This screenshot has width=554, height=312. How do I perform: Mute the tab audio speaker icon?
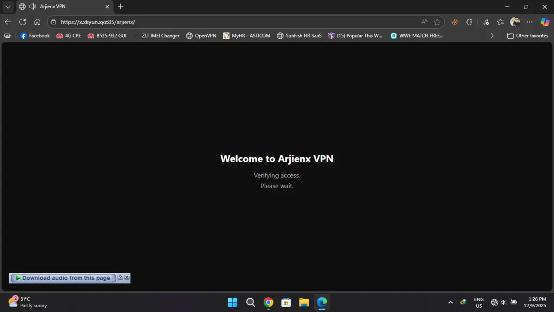coord(32,6)
